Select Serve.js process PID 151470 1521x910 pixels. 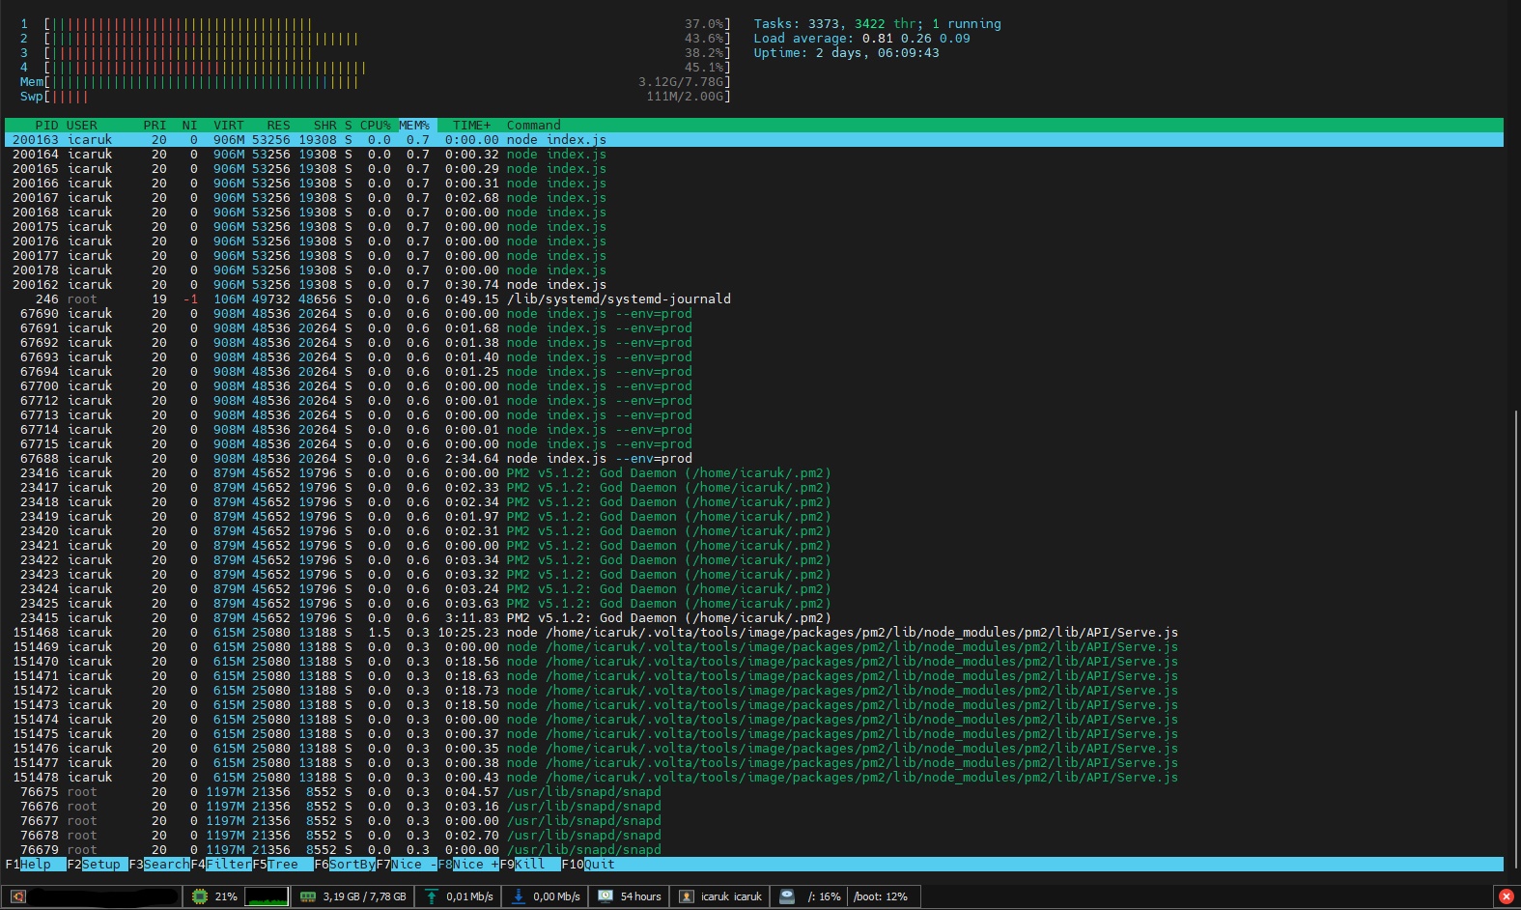[x=754, y=662]
